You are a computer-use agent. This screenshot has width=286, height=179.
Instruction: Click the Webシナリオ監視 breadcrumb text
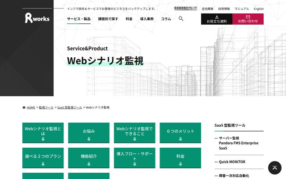[x=97, y=107]
